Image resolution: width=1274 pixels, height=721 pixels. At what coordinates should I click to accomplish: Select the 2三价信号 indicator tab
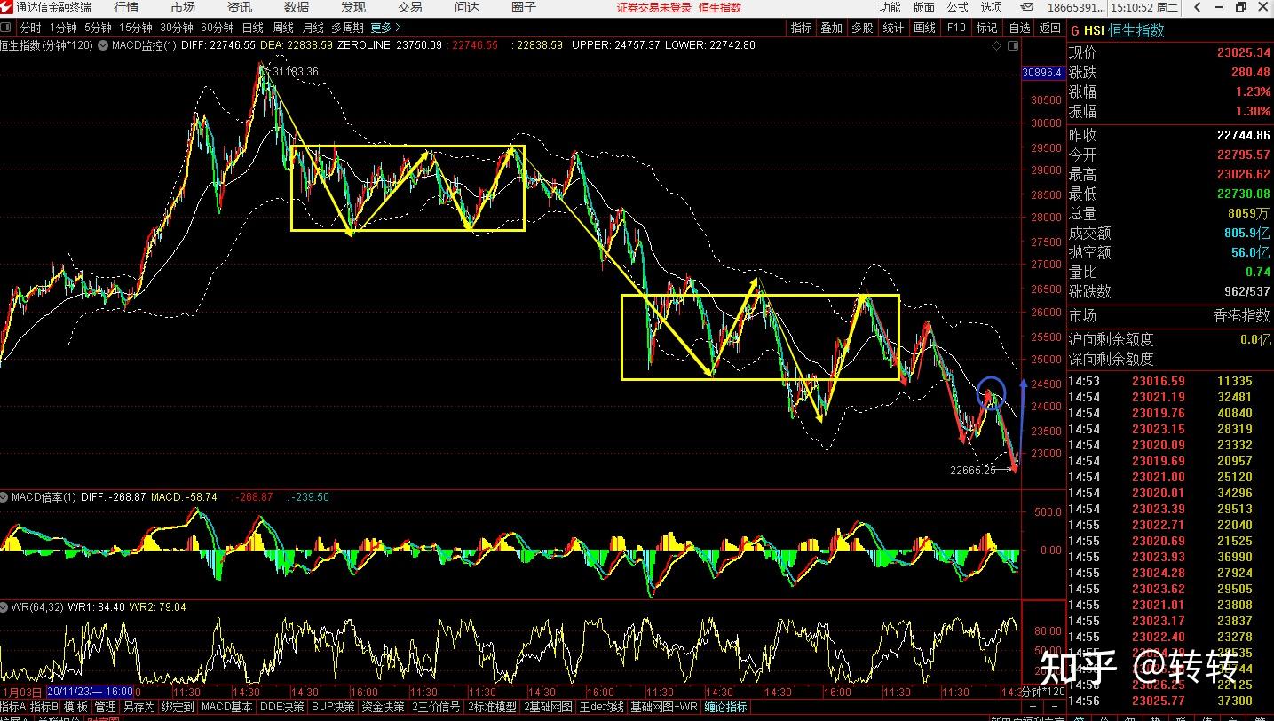(x=435, y=707)
